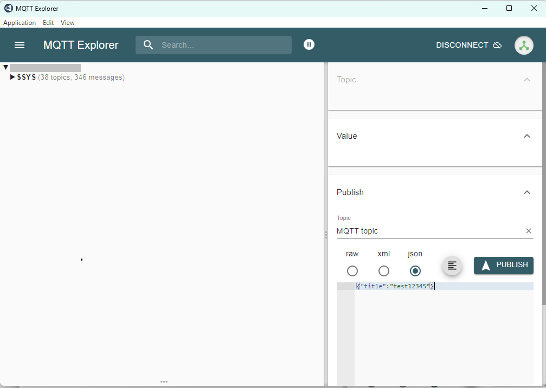
Task: Pause topic updates with pause icon
Action: tap(309, 45)
